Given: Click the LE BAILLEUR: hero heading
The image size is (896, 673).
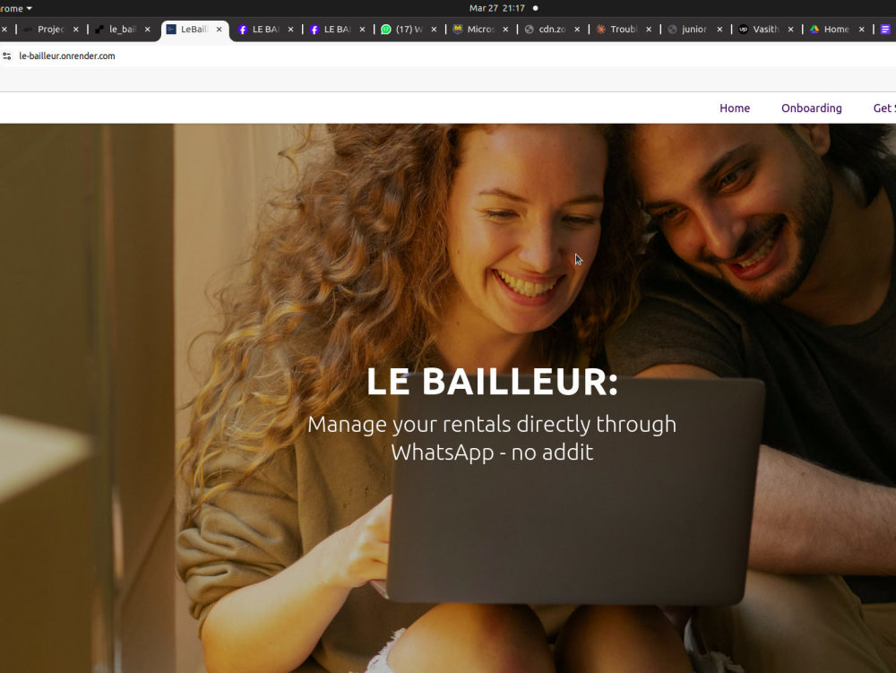Looking at the screenshot, I should [x=492, y=382].
